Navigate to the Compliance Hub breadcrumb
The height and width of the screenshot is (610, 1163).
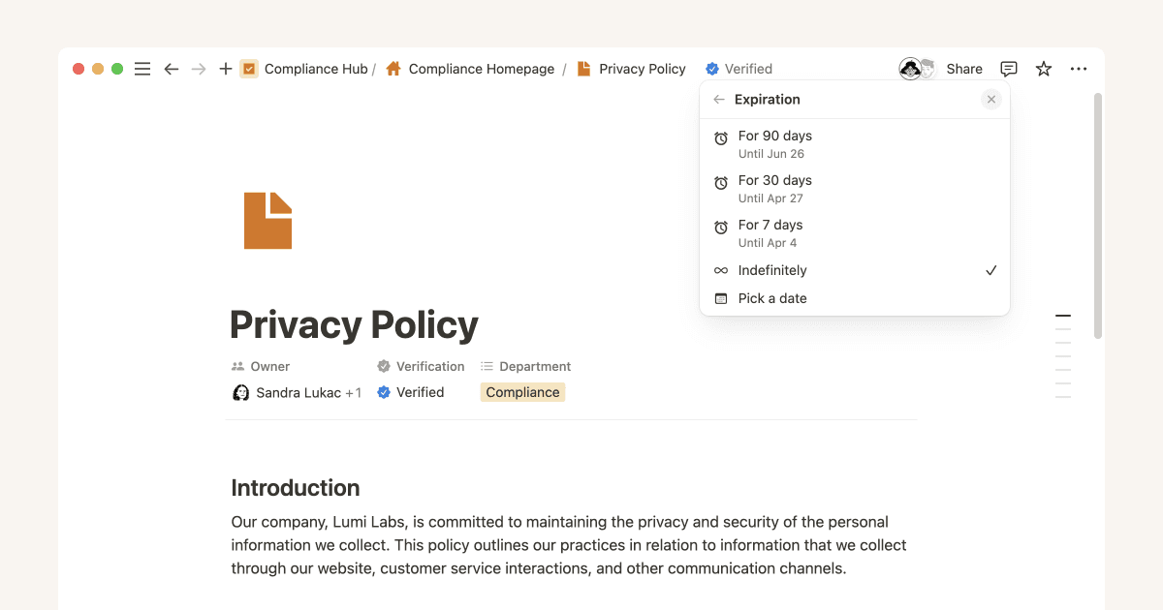coord(317,69)
